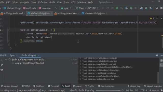Close the Build Output tab

tap(38, 55)
